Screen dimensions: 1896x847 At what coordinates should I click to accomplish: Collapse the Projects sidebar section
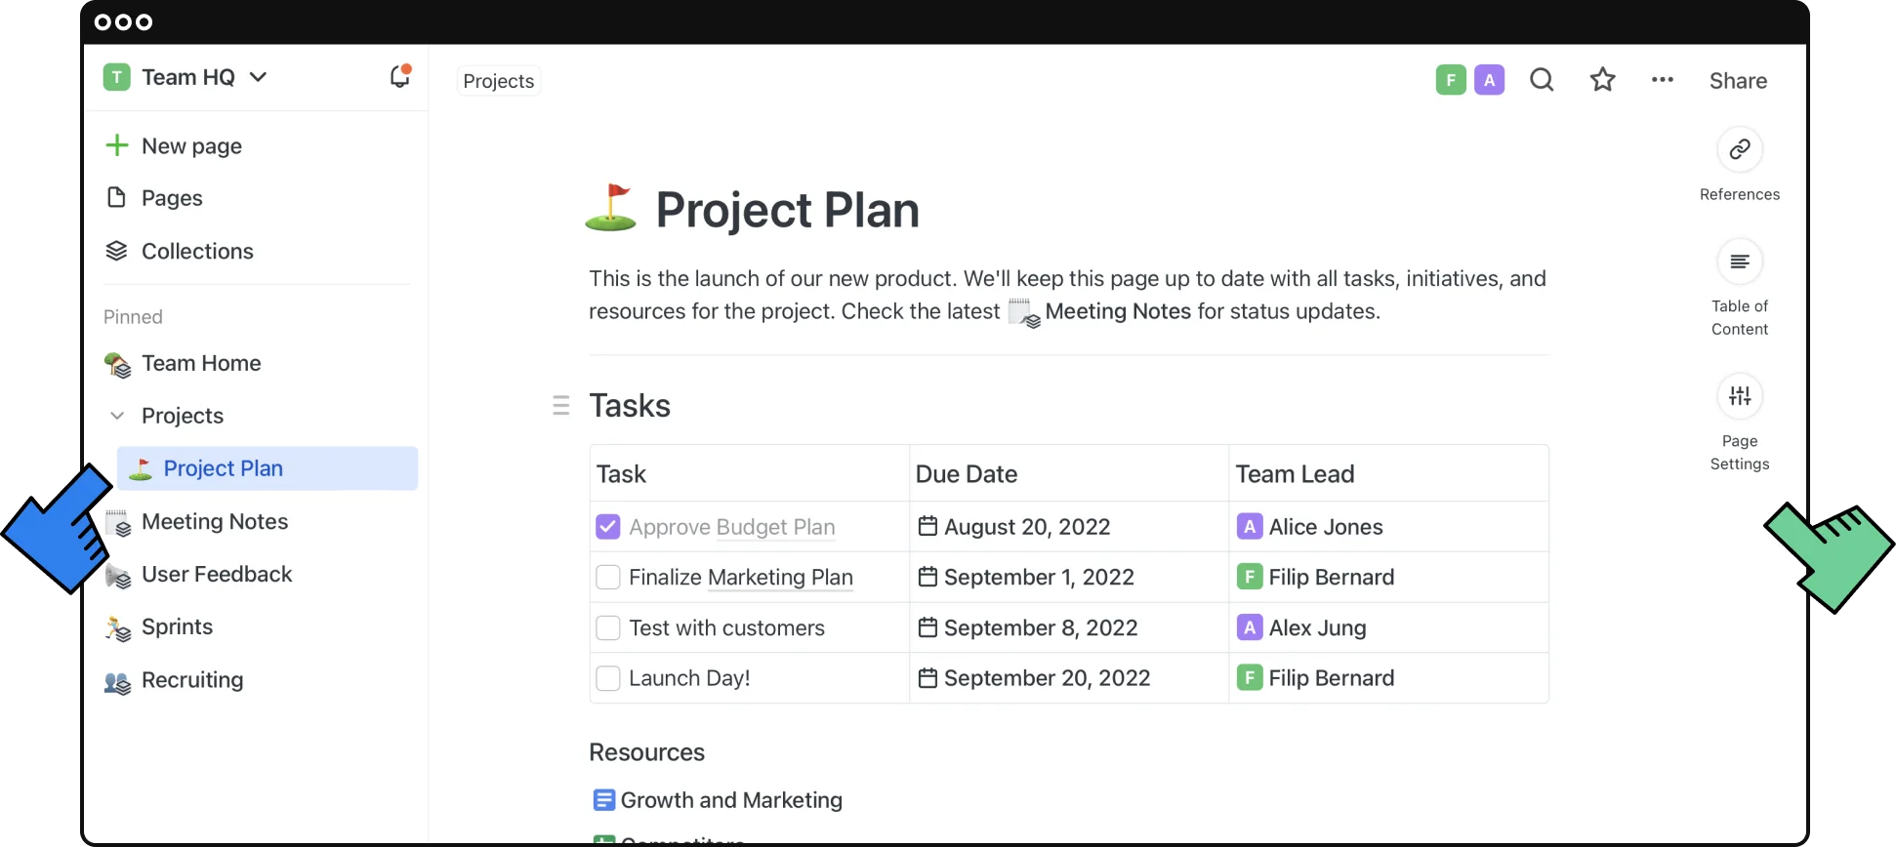[117, 416]
